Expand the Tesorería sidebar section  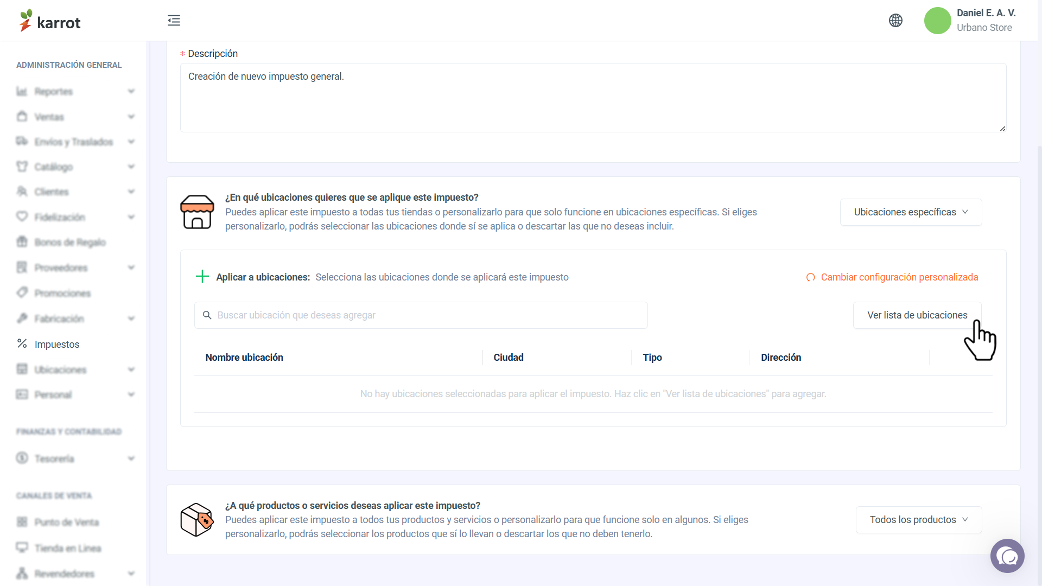pyautogui.click(x=75, y=458)
